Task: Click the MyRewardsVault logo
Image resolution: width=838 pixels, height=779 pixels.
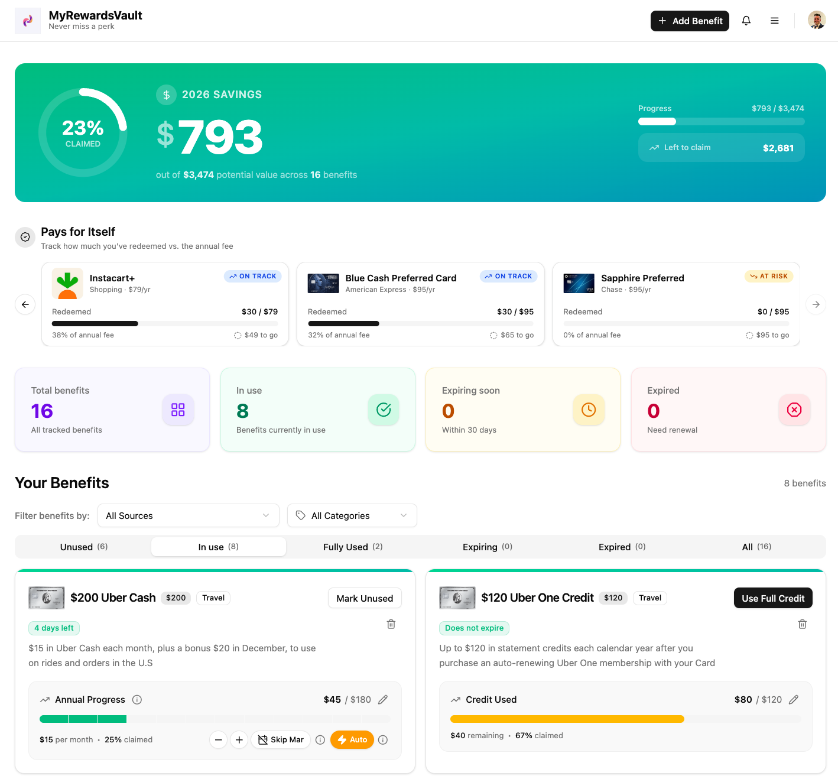Action: point(28,20)
